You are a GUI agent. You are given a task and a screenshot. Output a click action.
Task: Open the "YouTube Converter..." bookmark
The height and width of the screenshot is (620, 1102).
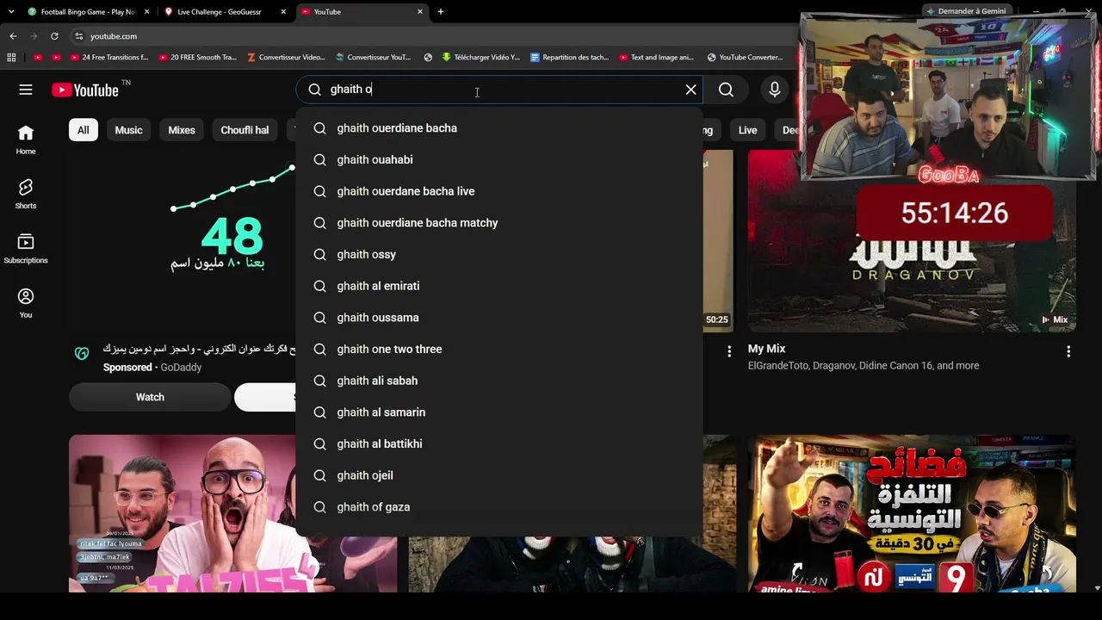[x=745, y=58]
